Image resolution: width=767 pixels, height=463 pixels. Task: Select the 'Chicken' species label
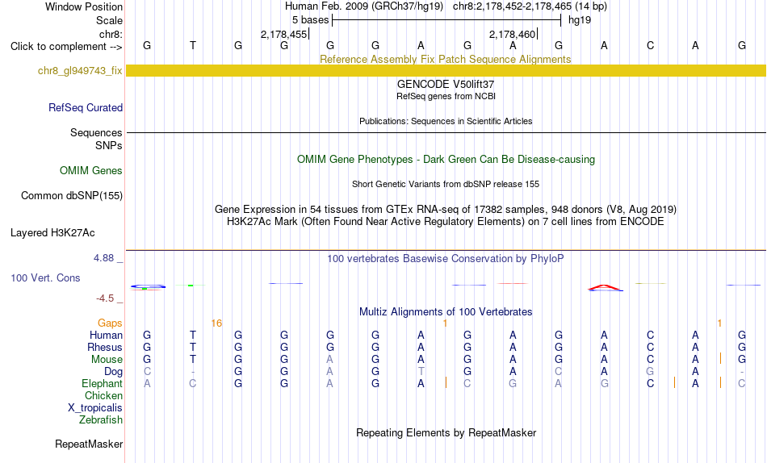103,395
